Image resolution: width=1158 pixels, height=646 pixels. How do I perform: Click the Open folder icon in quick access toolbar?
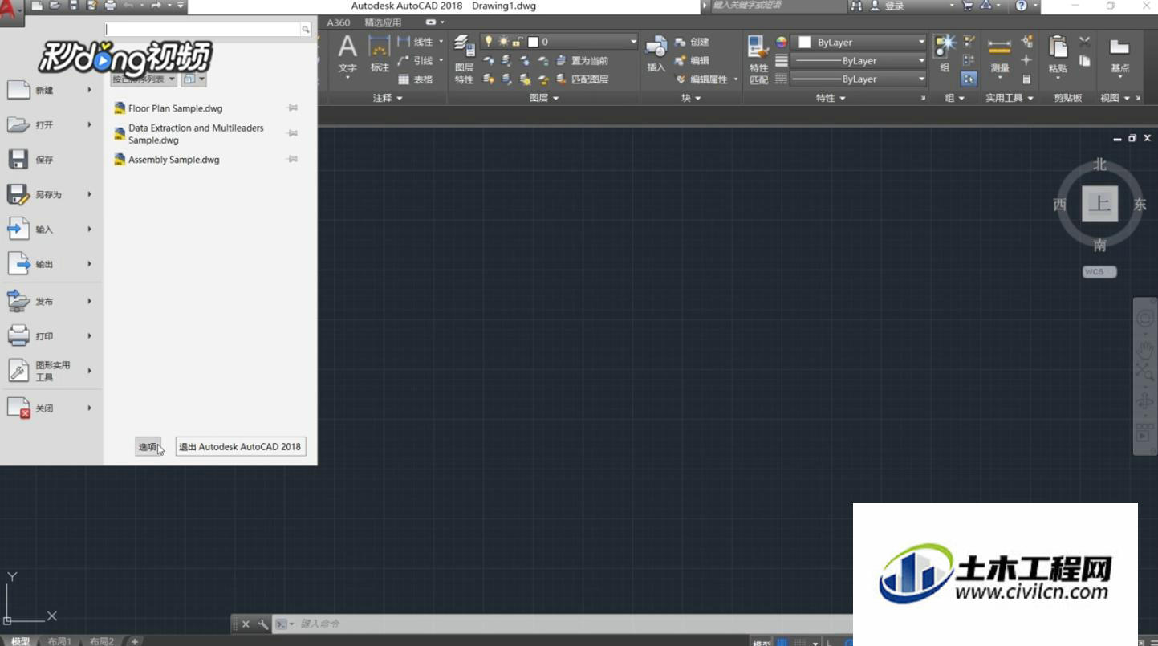(55, 6)
